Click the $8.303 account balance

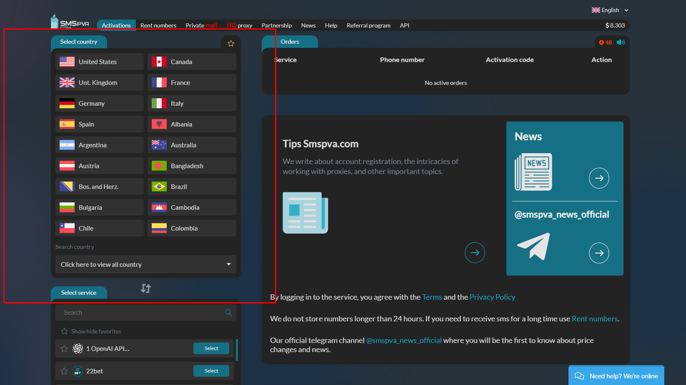tap(615, 25)
